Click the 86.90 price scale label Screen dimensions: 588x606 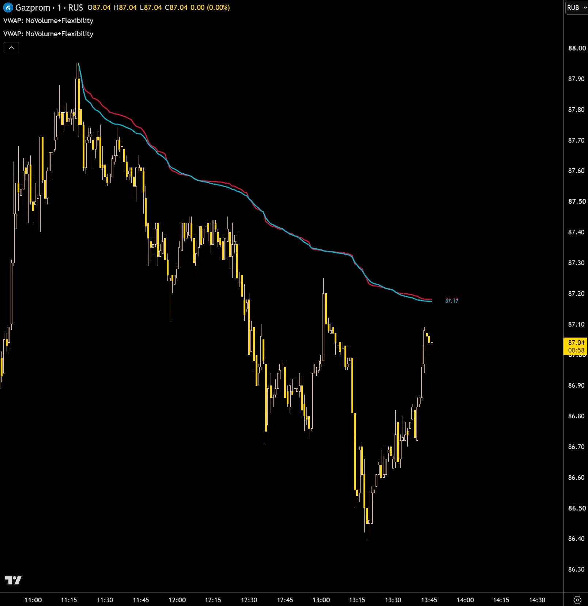[x=577, y=385]
